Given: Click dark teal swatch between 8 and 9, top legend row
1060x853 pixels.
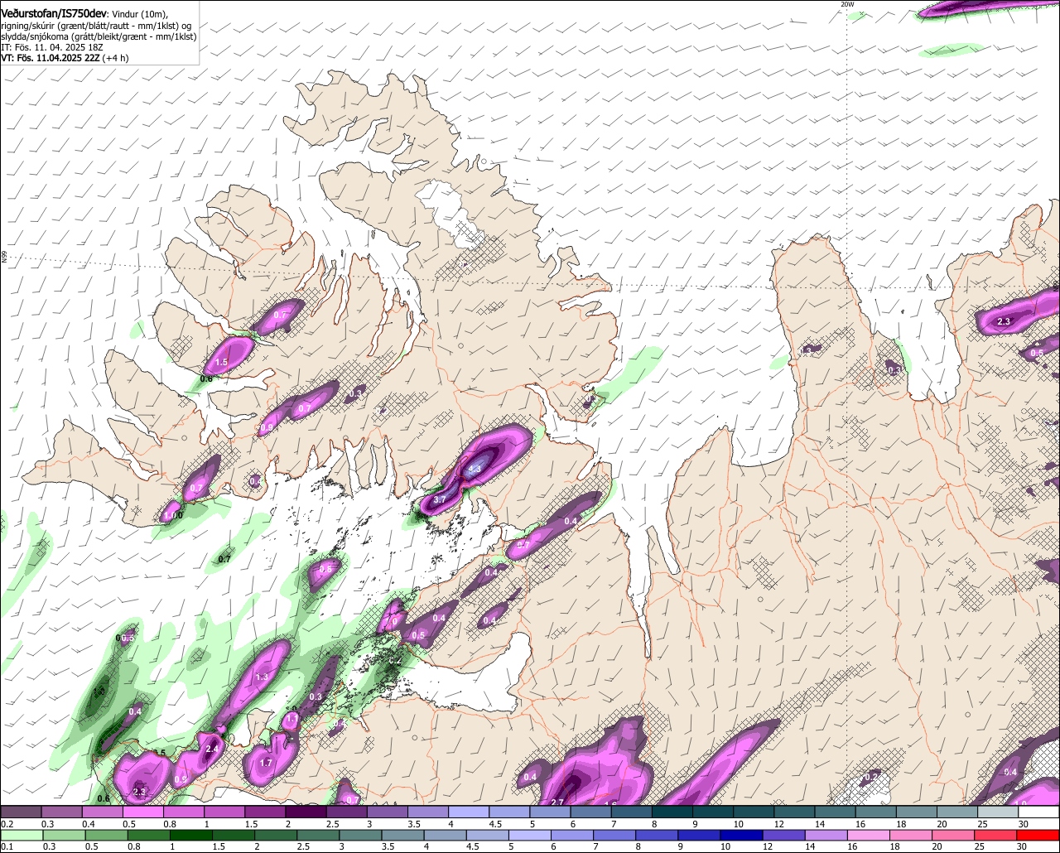Looking at the screenshot, I should pyautogui.click(x=672, y=812).
